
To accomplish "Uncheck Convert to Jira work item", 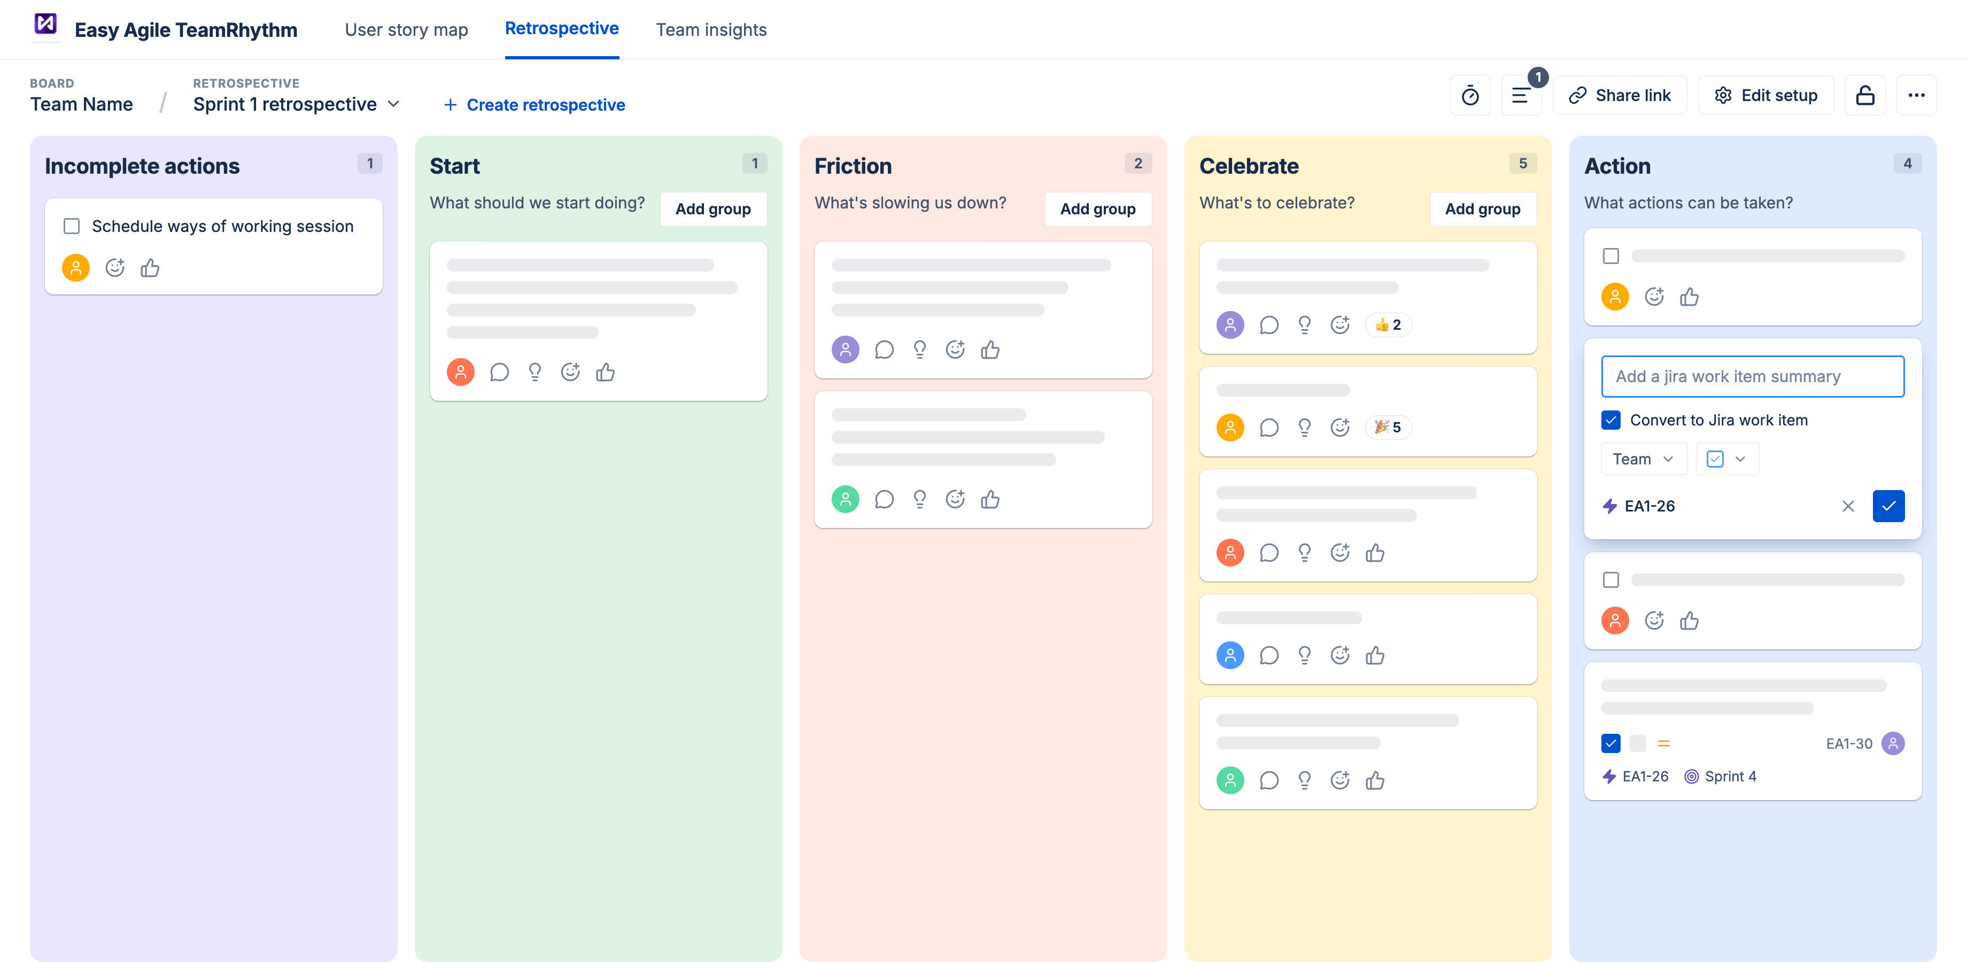I will coord(1611,420).
